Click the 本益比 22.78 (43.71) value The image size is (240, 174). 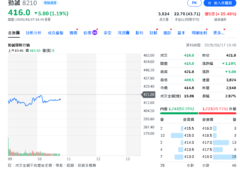click(187, 14)
